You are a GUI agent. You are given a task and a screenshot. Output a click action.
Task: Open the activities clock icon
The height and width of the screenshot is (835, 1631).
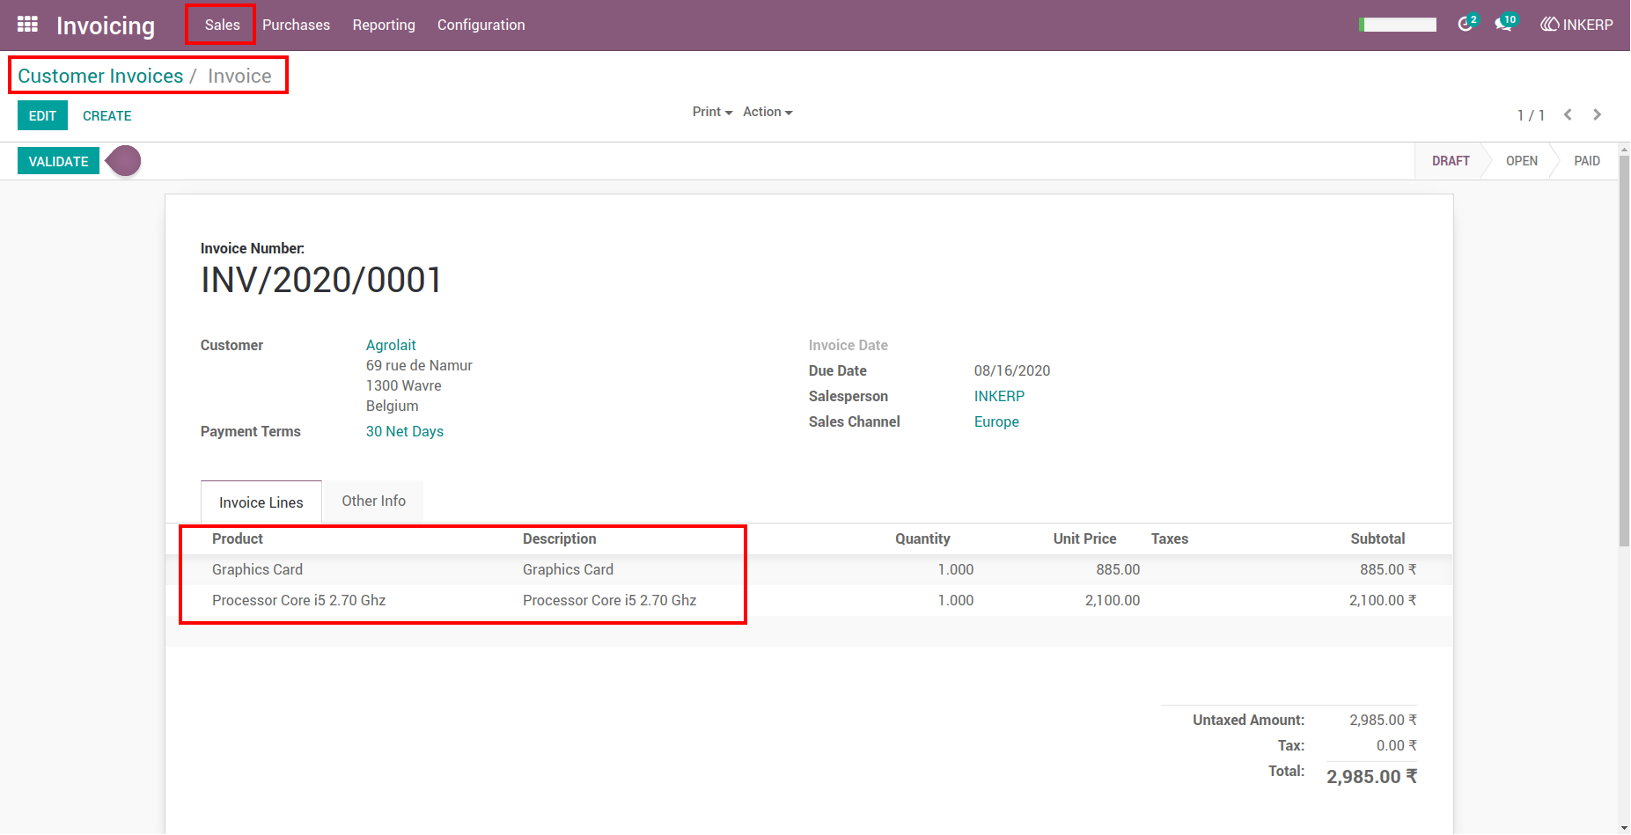click(x=1466, y=24)
